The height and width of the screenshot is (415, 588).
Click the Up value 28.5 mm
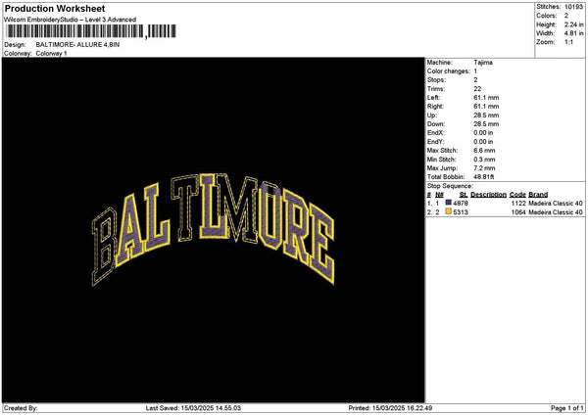tap(486, 115)
